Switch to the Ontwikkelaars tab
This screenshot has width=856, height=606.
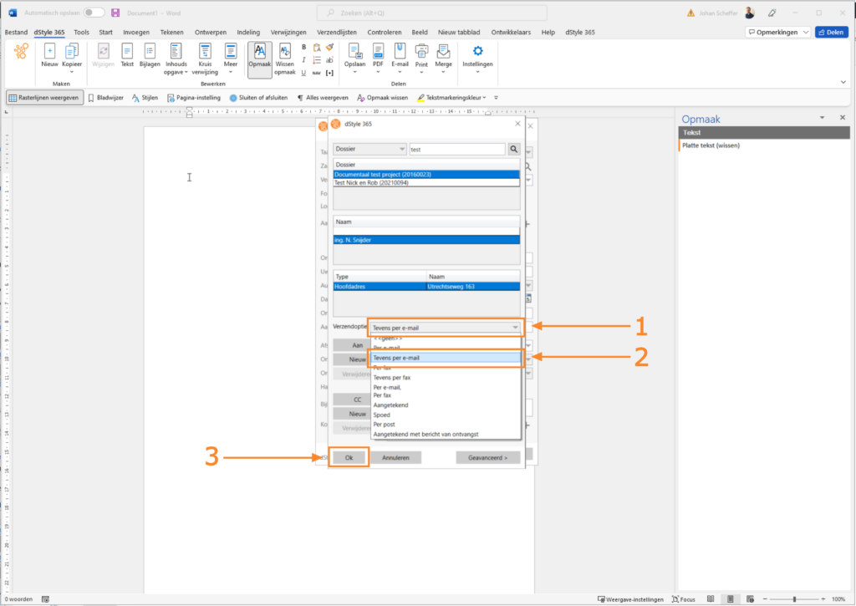(511, 33)
